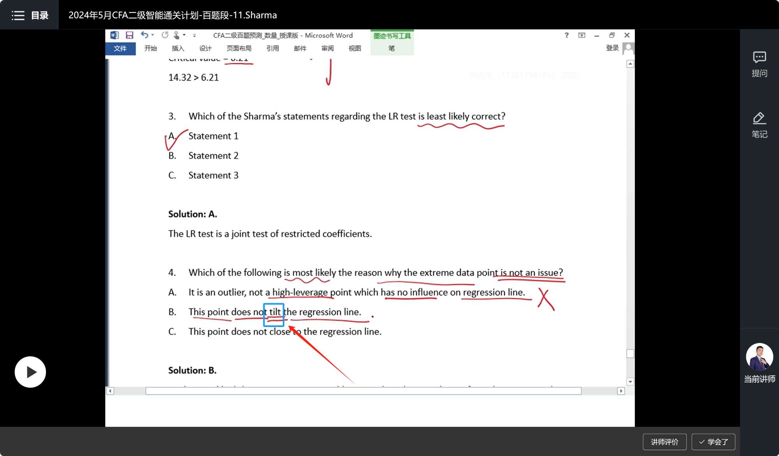Image resolution: width=779 pixels, height=456 pixels.
Task: Expand the Undo history dropdown arrow
Action: click(x=153, y=35)
